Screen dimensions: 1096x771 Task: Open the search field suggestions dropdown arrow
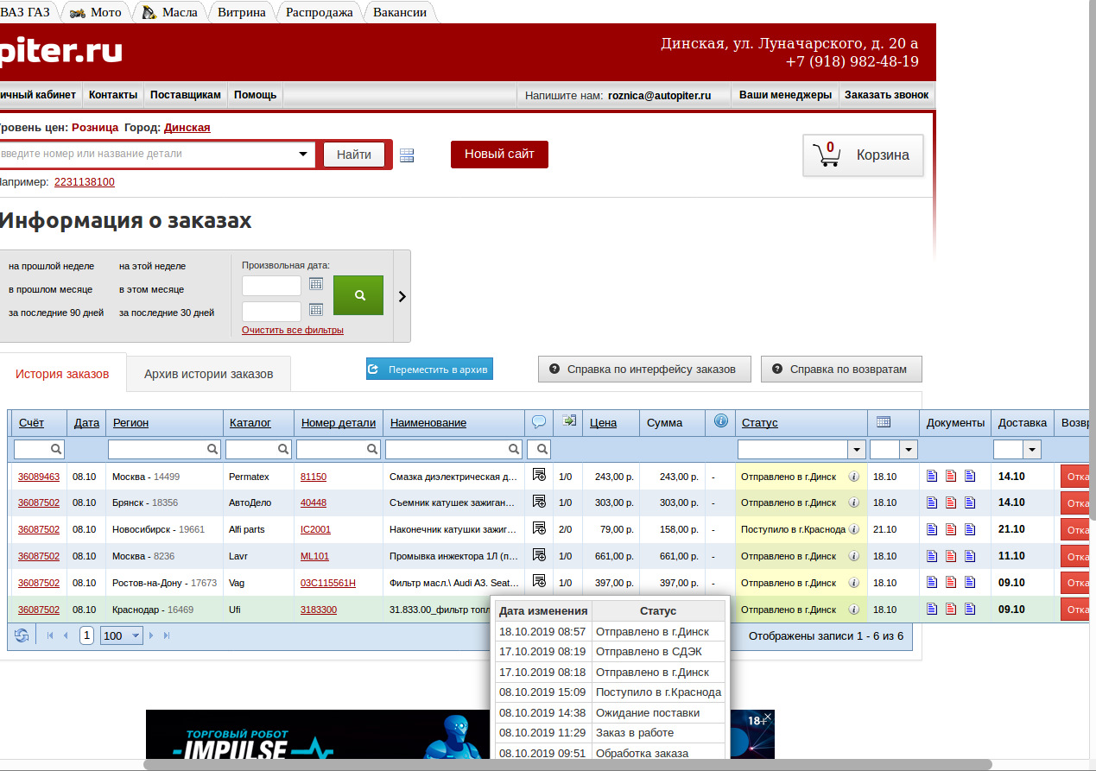303,155
